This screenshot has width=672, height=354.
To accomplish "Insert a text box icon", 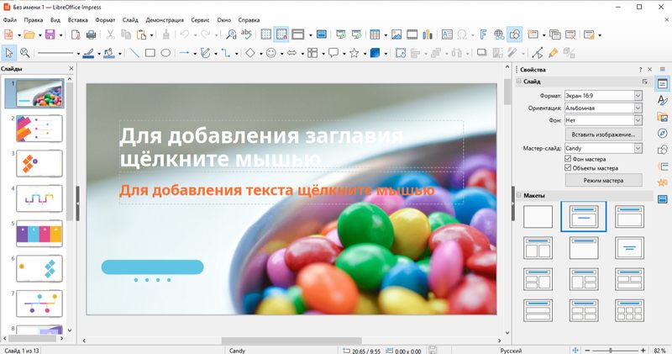I will pos(447,34).
